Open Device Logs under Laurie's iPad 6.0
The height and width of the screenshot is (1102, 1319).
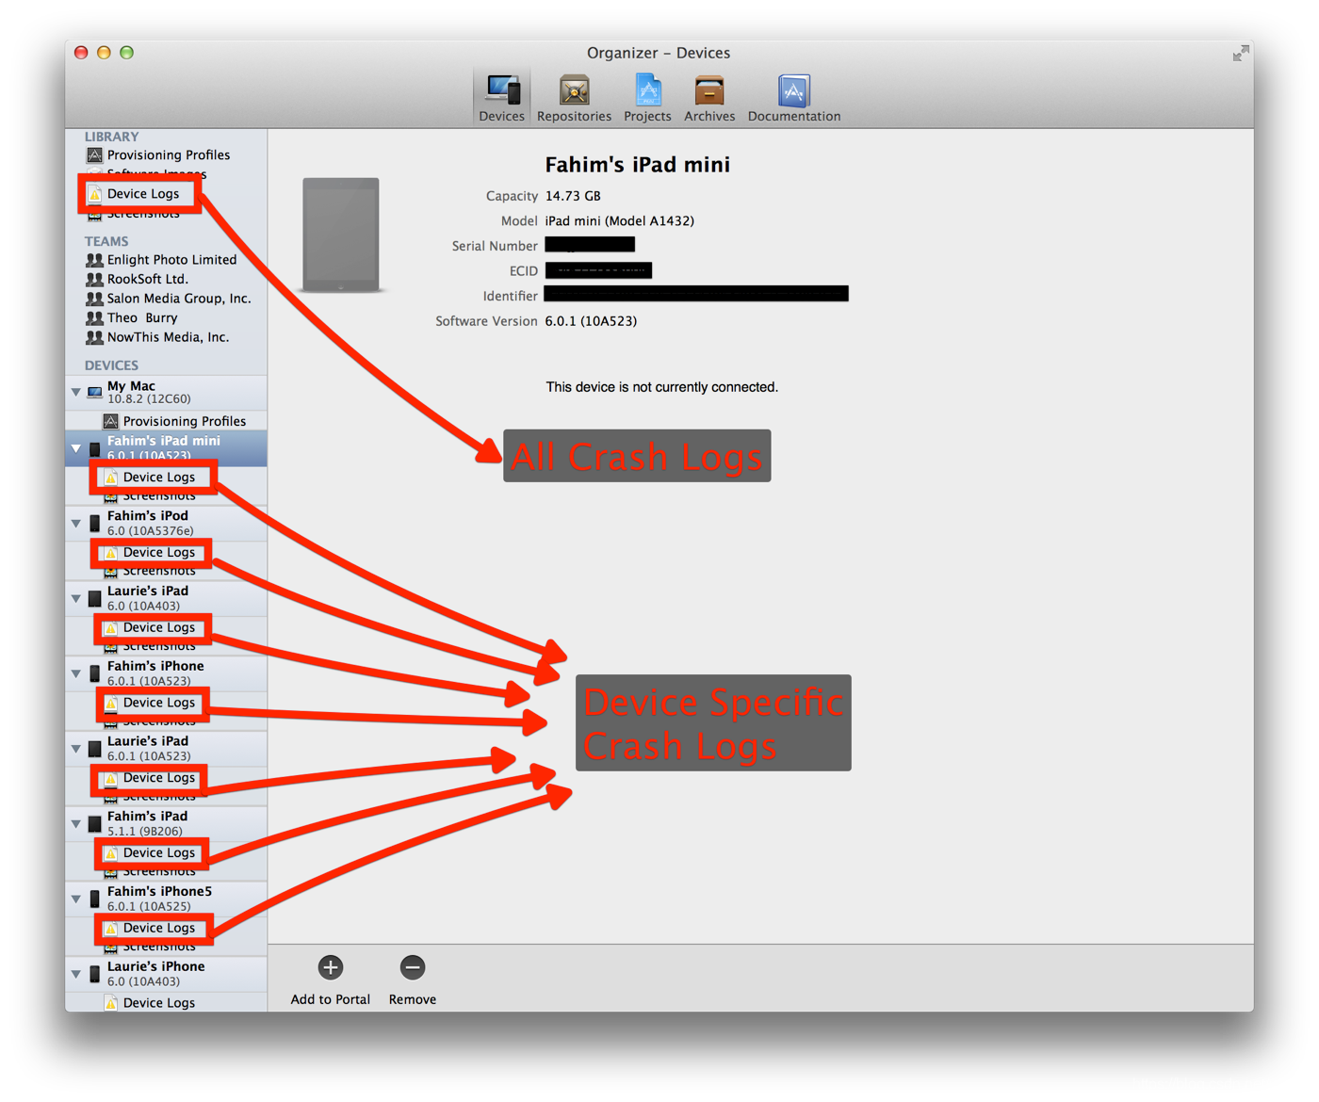150,627
